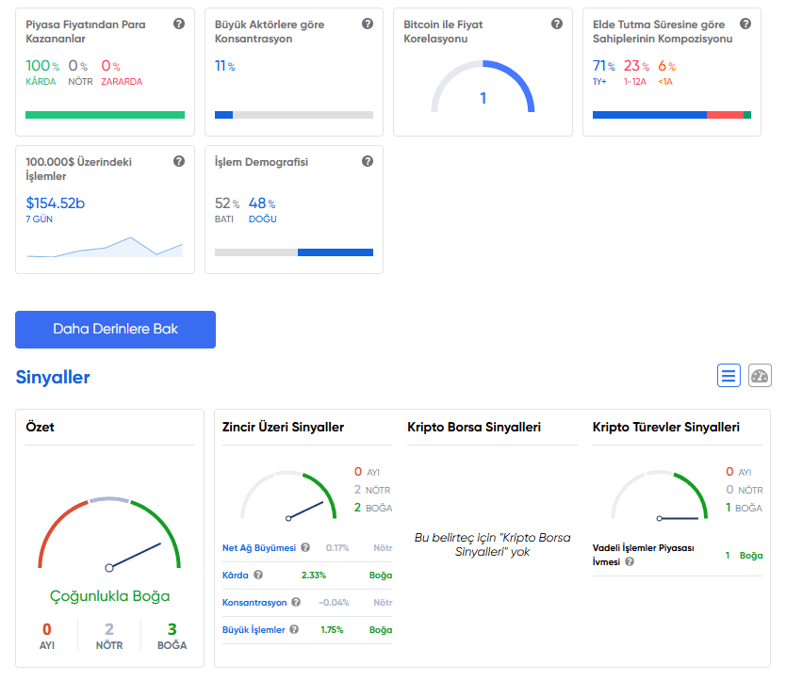This screenshot has height=681, width=786.
Task: Show help for 100.000$ Üzerindeki İşlemler
Action: pyautogui.click(x=179, y=162)
